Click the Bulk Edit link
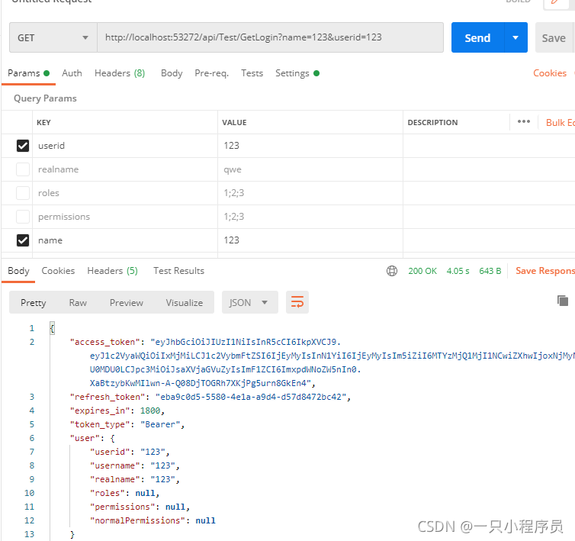Viewport: 575px width, 541px height. (560, 123)
